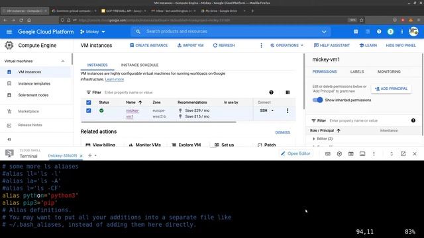Open the user account avatar

point(413,32)
